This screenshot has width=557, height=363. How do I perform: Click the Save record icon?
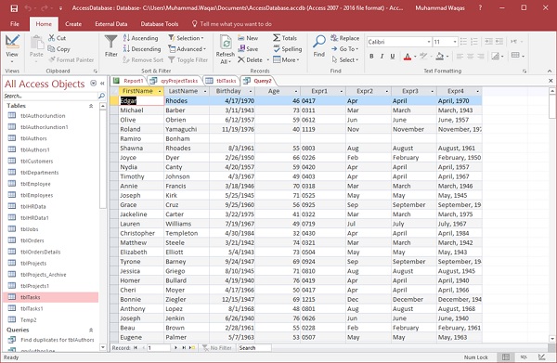coord(241,48)
